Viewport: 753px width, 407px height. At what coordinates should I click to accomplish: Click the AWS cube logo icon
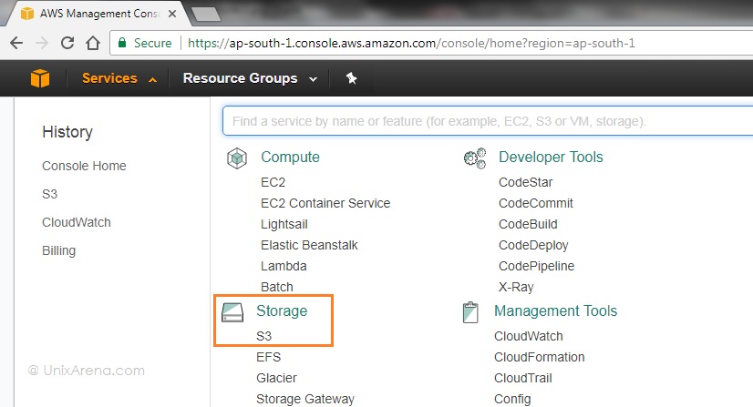[x=40, y=78]
